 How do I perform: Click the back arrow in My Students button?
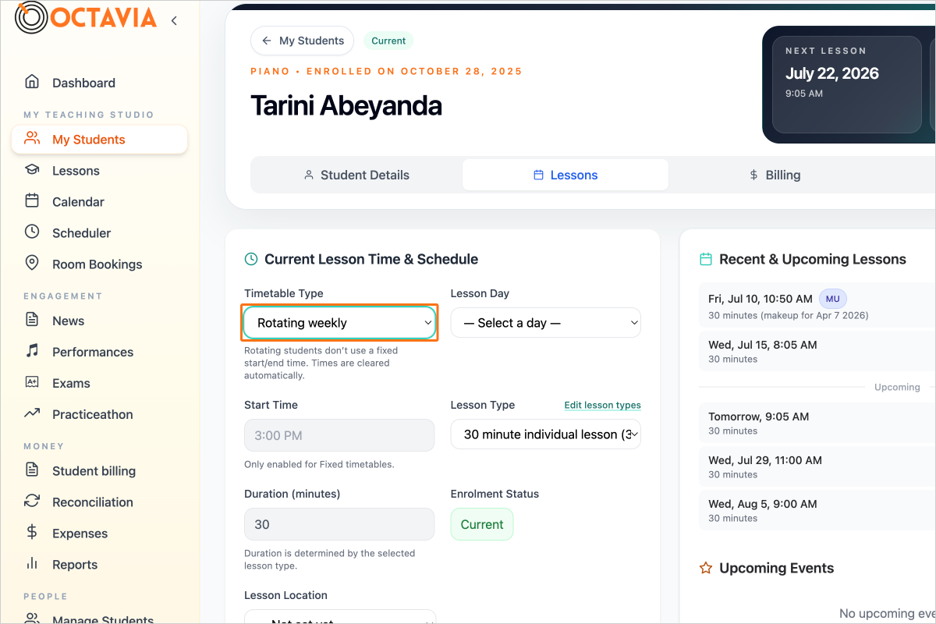click(267, 41)
